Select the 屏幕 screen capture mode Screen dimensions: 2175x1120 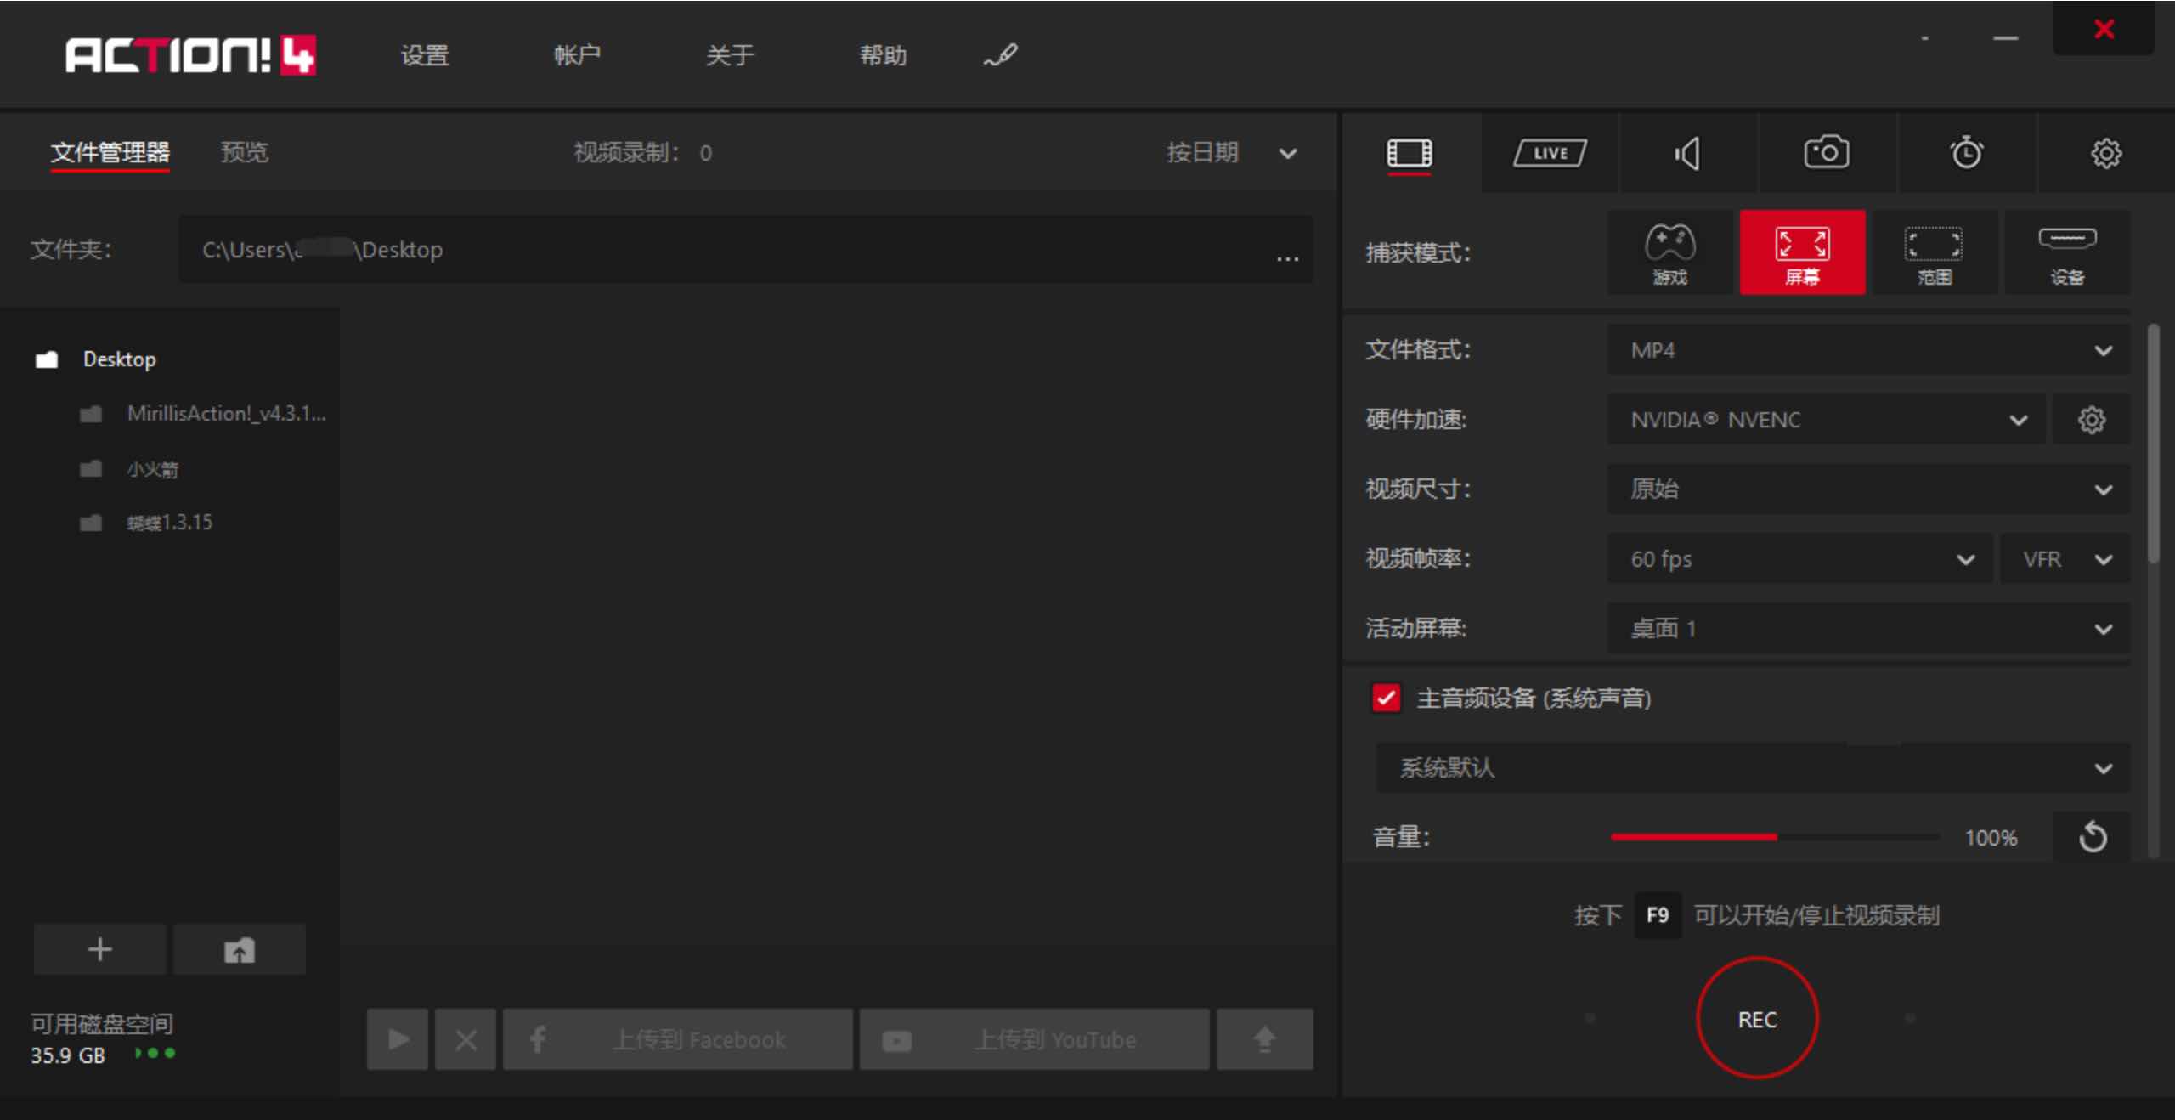click(1802, 253)
